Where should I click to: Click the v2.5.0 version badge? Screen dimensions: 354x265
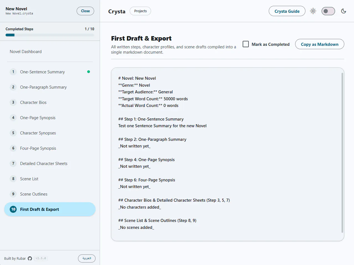tap(41, 258)
